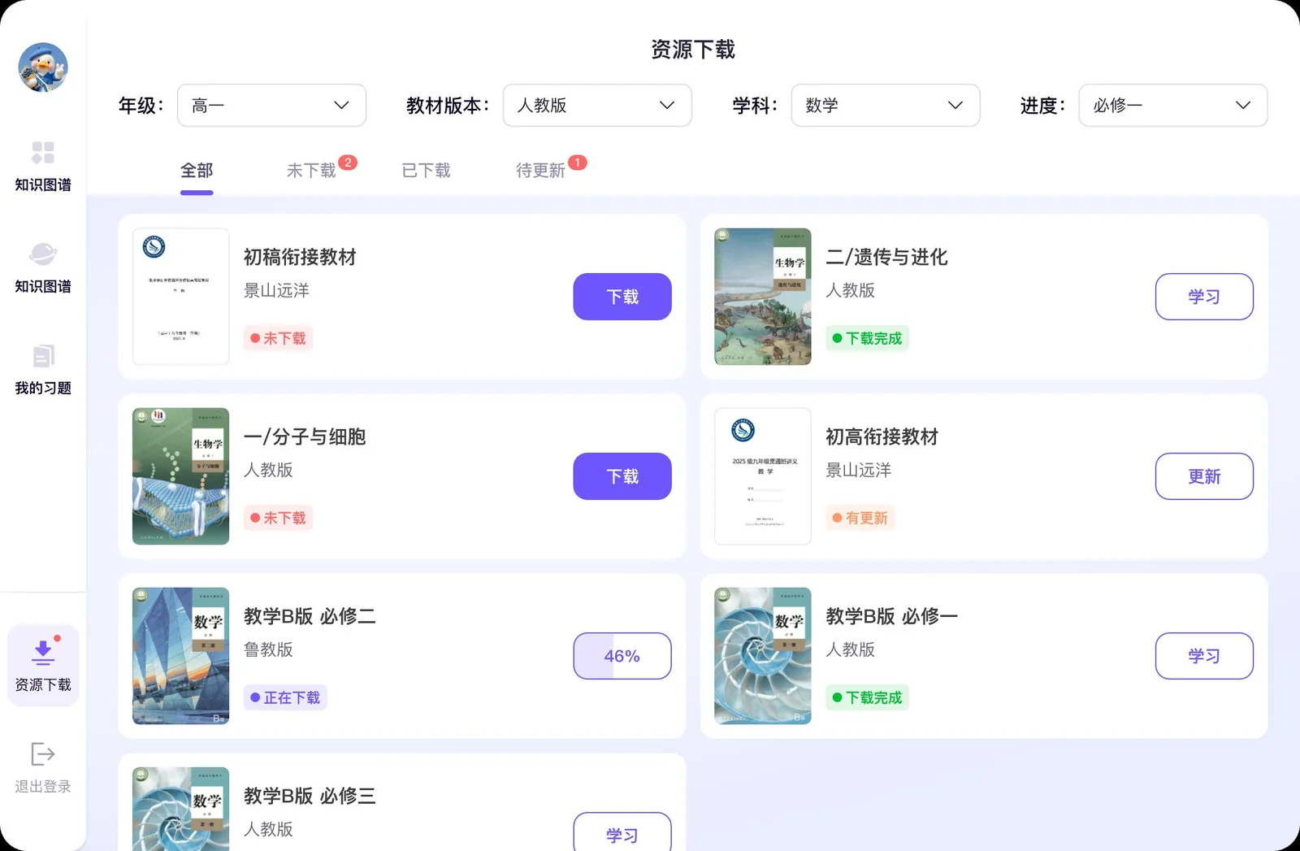
Task: Click the 未下载 status tag on 初稿衔接教材
Action: point(278,338)
